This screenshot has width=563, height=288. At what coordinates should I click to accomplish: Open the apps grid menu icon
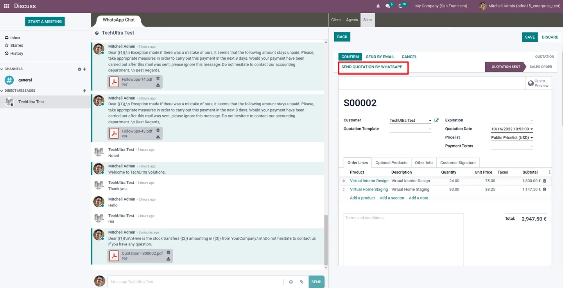coord(7,6)
